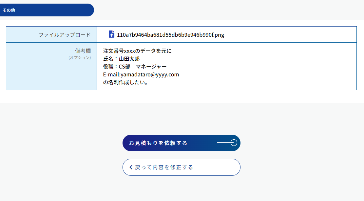Viewport: 364px width, 201px height.
Task: Click the の名刺作成したい。 line
Action: point(125,82)
